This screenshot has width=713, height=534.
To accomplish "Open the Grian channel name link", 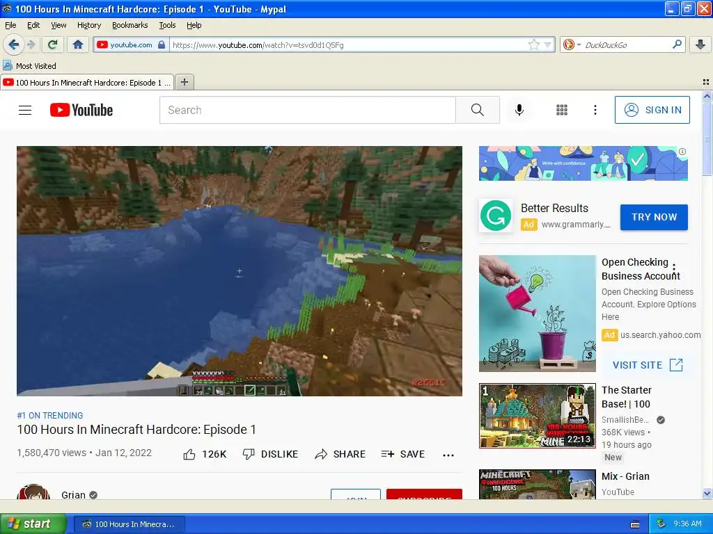I will pyautogui.click(x=73, y=495).
